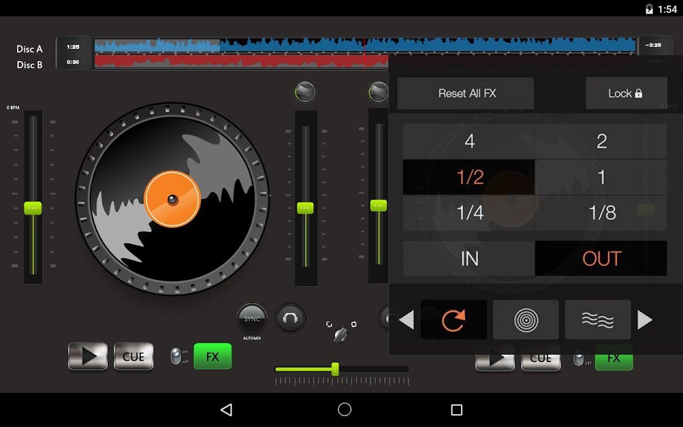Tap the Android home button
This screenshot has width=683, height=427.
(345, 409)
